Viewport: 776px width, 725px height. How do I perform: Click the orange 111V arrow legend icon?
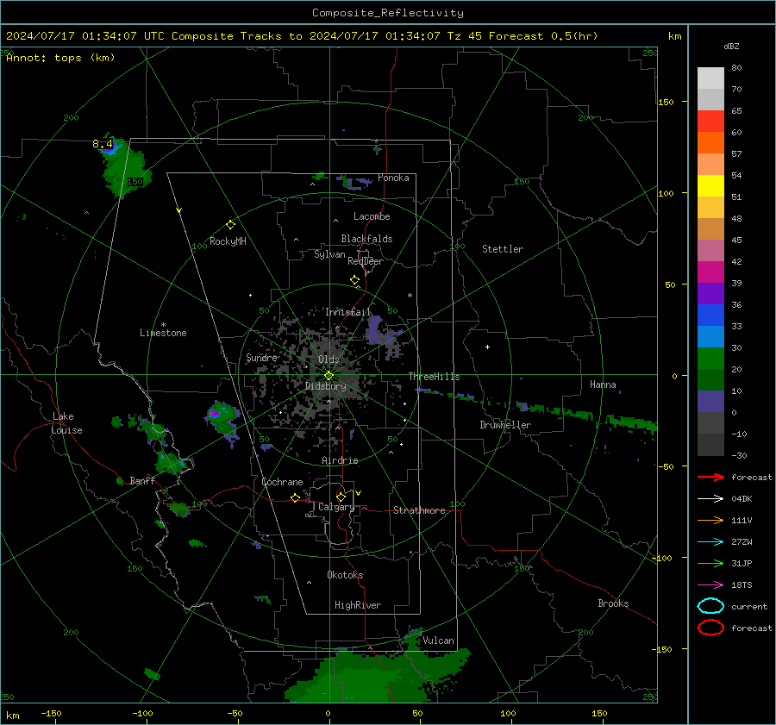[x=710, y=520]
